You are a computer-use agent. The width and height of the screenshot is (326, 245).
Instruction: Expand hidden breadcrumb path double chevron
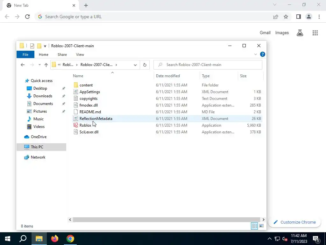point(59,65)
